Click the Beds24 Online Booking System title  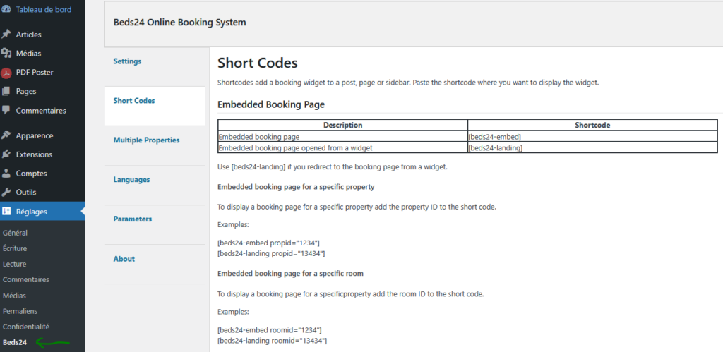(x=179, y=22)
